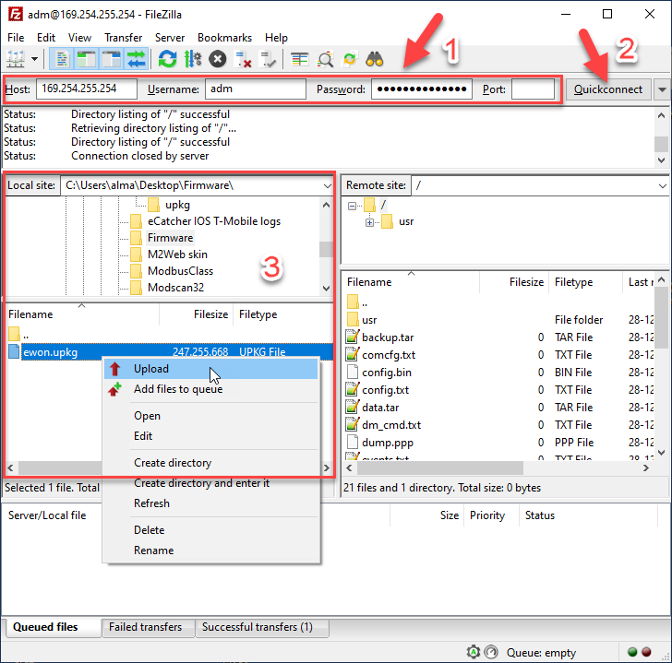Choose Upload from the context menu
The image size is (672, 663).
[210, 369]
